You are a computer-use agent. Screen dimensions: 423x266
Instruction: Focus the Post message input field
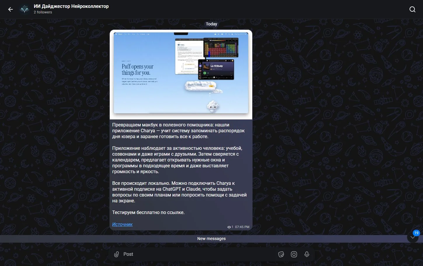199,254
